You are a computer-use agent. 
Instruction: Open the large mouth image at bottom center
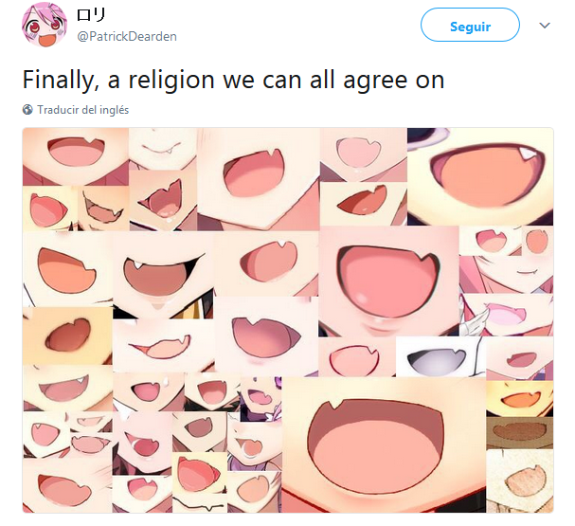pos(384,444)
